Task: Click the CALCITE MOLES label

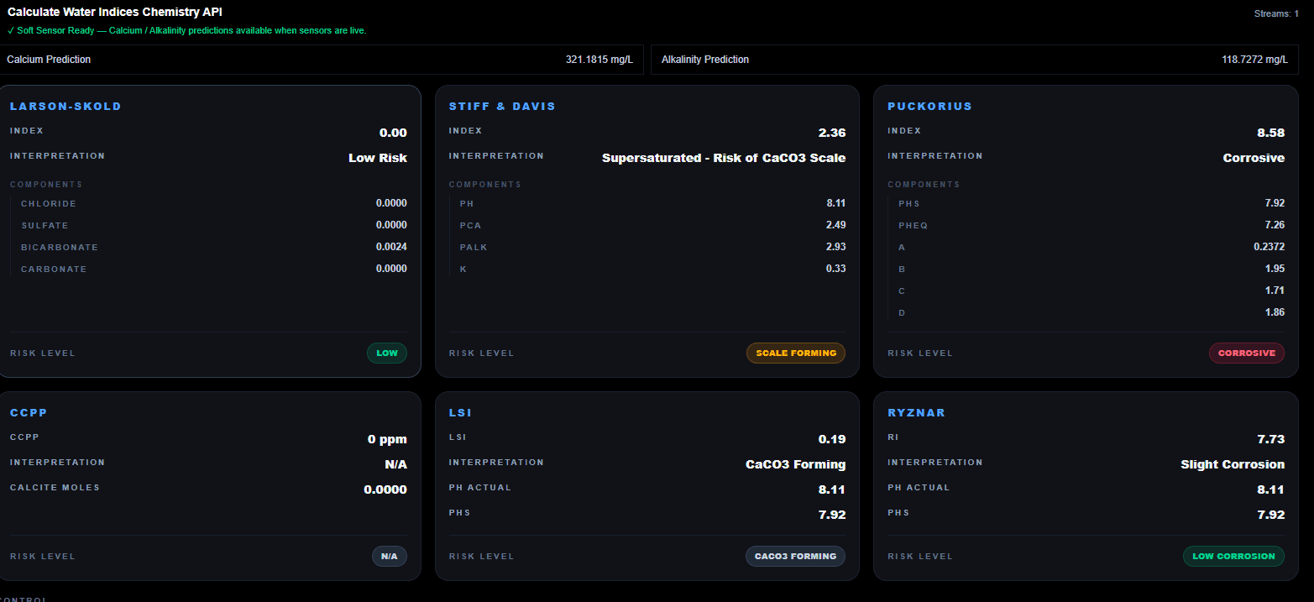Action: [55, 488]
